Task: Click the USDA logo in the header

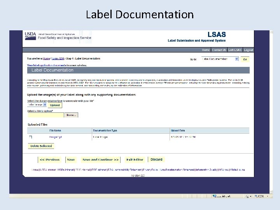Action: coord(30,36)
